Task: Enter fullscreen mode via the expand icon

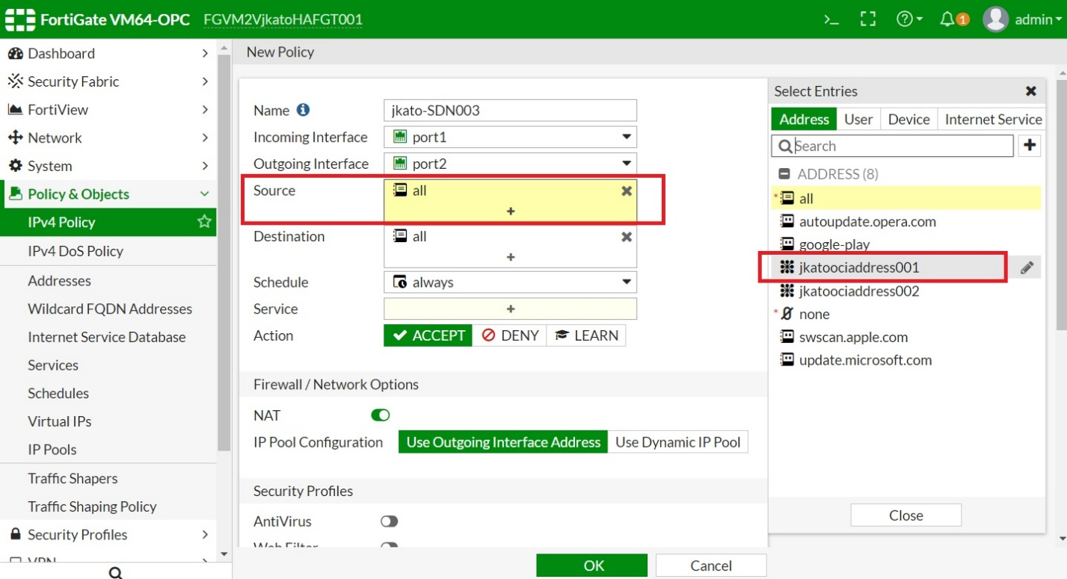Action: [x=867, y=19]
